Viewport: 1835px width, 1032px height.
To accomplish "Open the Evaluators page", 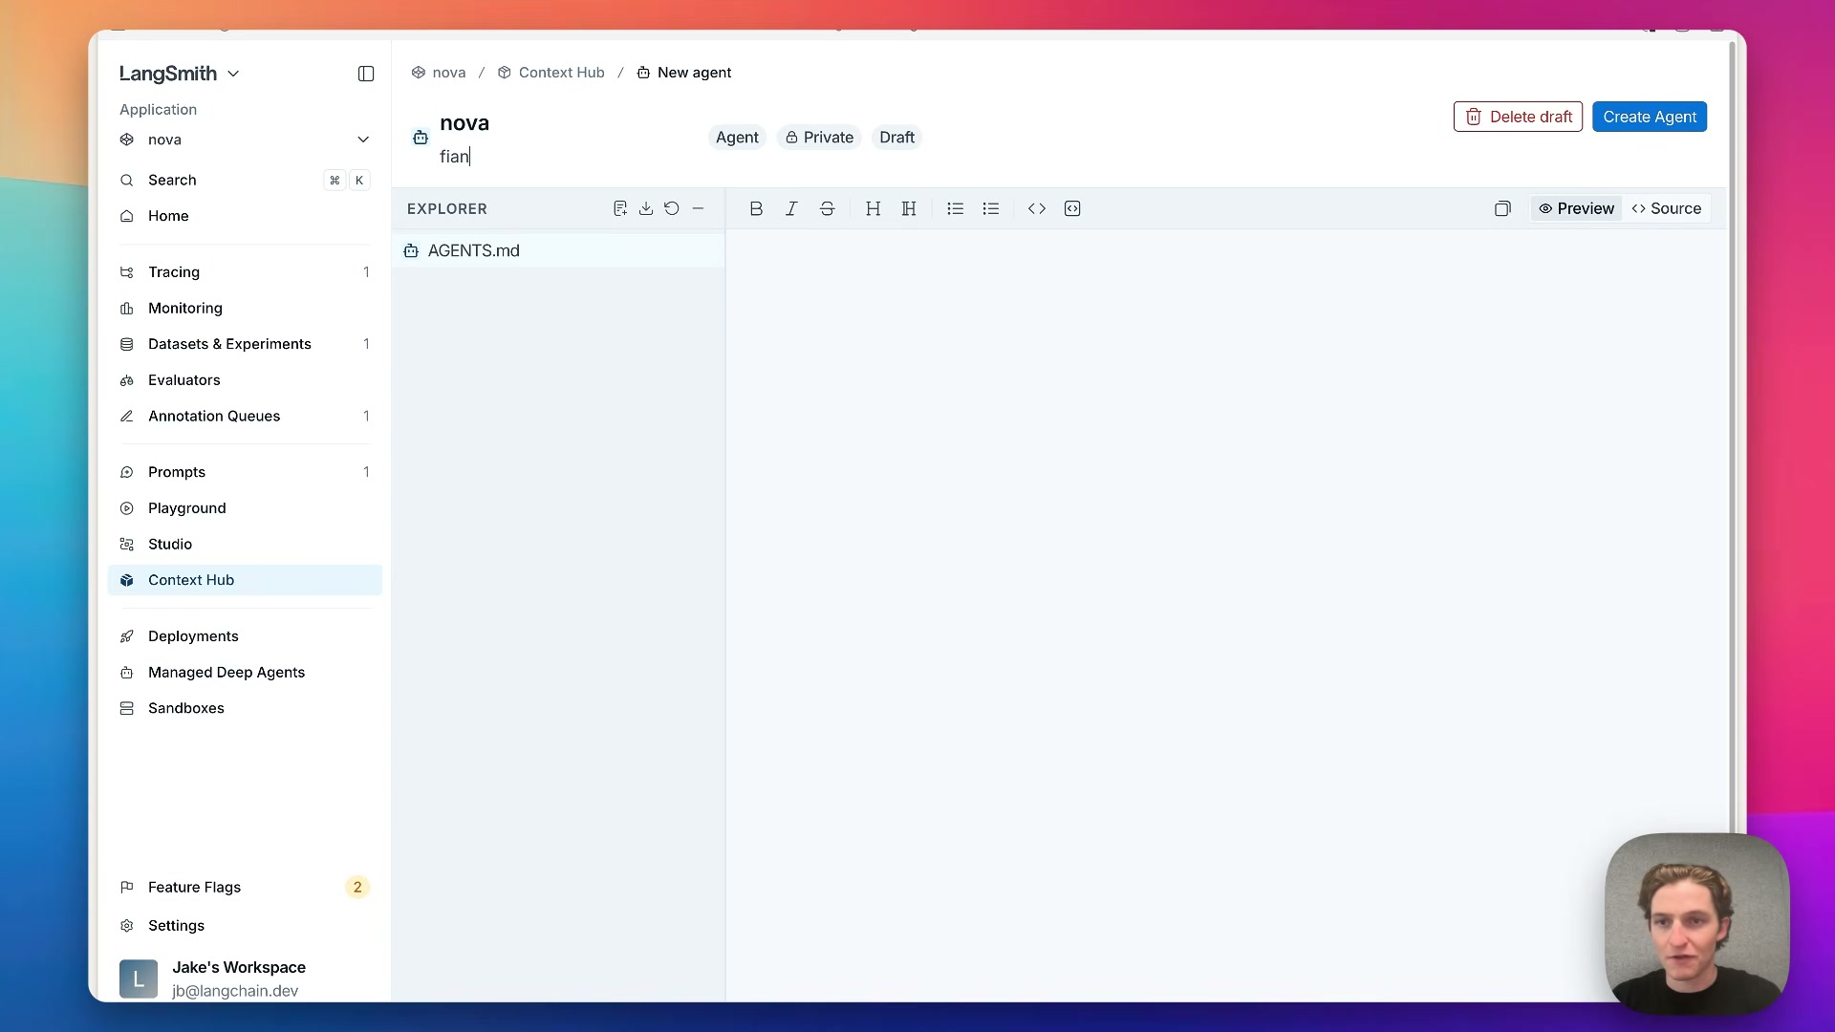I will pyautogui.click(x=245, y=380).
